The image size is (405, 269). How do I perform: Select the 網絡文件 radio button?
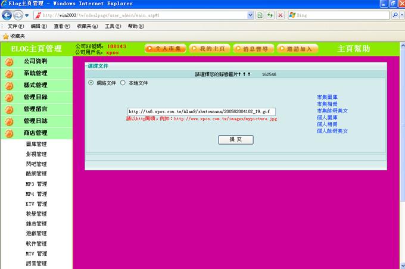[91, 83]
